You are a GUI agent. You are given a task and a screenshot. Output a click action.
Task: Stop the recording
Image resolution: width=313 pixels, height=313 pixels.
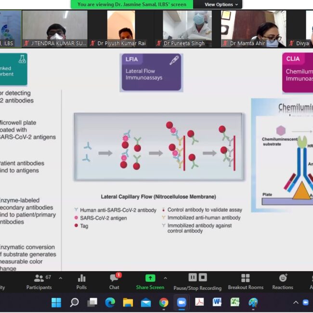click(x=203, y=277)
